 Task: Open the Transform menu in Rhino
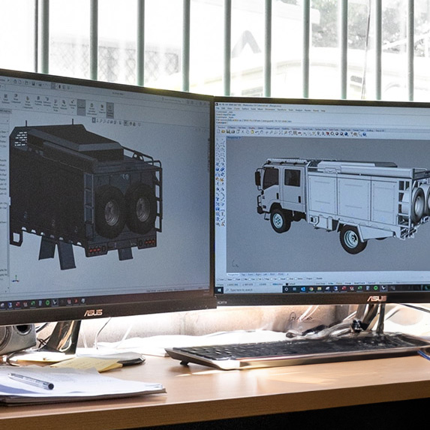[x=282, y=110]
